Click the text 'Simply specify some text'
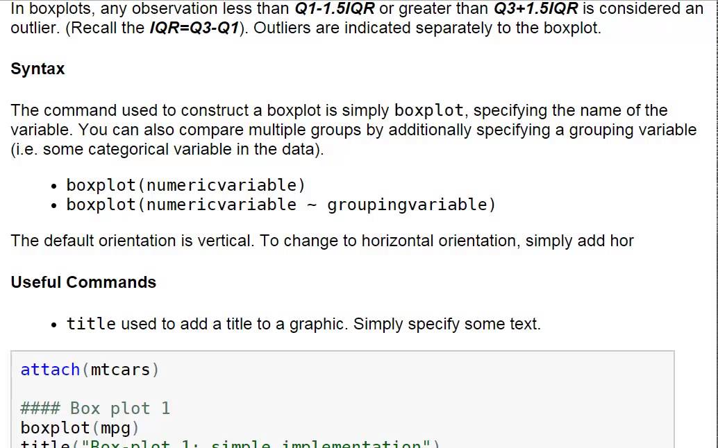 (x=446, y=324)
